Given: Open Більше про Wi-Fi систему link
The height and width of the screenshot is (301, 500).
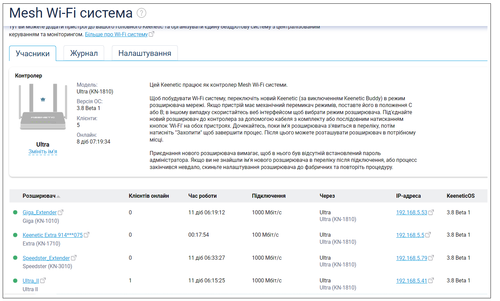Looking at the screenshot, I should [116, 35].
